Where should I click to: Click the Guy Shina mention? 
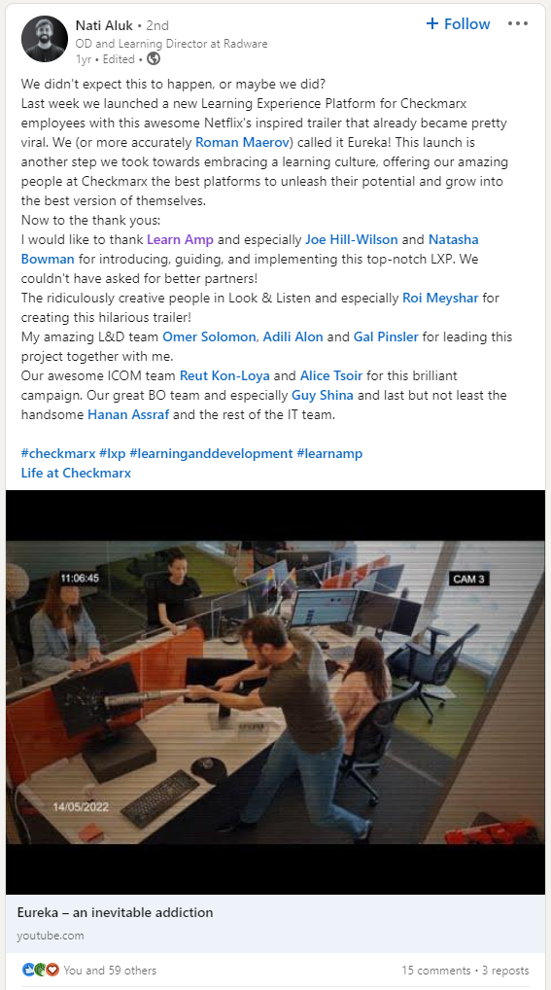(x=322, y=395)
